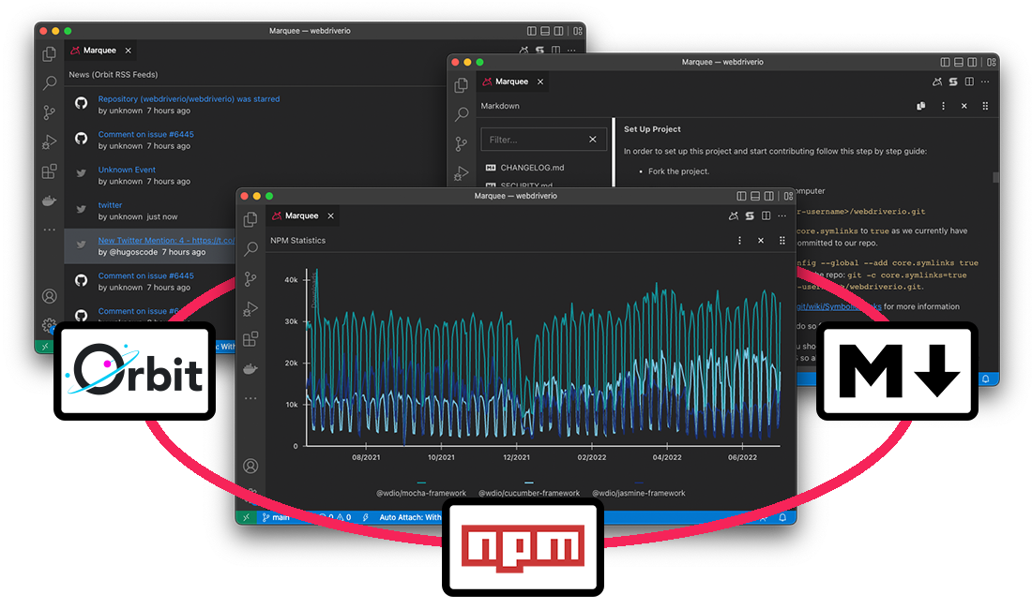Open three-dot options menu in NPM Statistics widget
The height and width of the screenshot is (609, 1032).
tap(739, 241)
